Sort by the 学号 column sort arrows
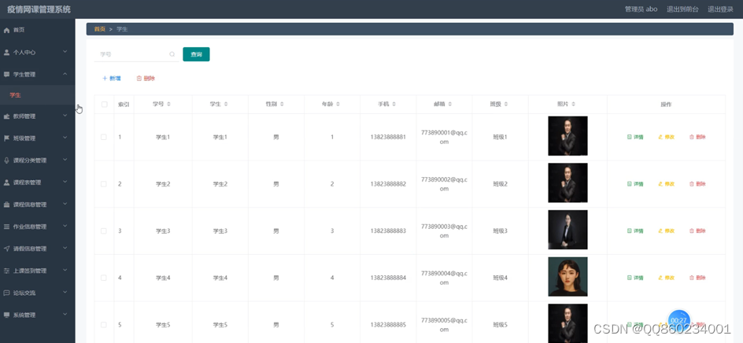 pyautogui.click(x=168, y=104)
